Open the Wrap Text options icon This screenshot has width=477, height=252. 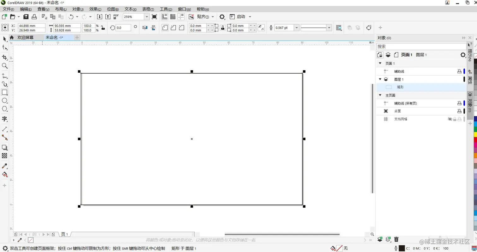click(x=339, y=28)
